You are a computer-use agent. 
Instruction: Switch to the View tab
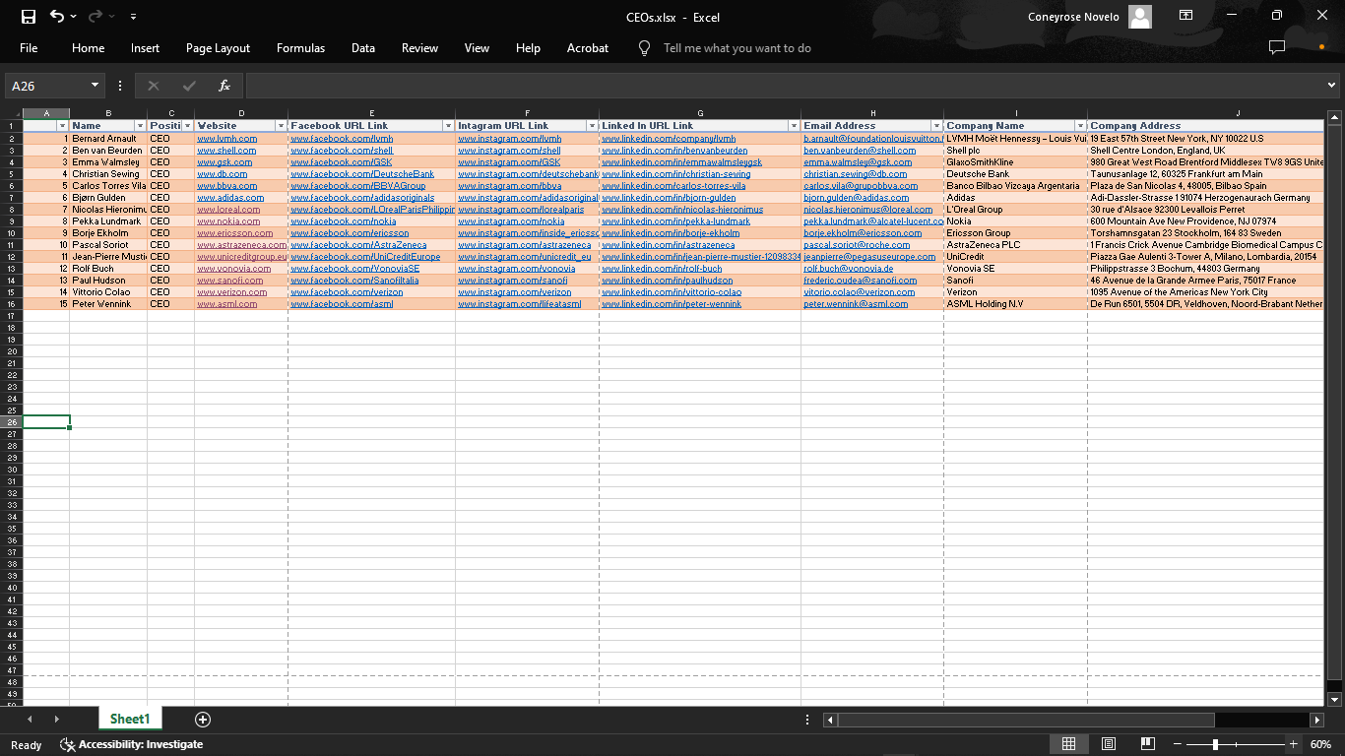tap(477, 48)
